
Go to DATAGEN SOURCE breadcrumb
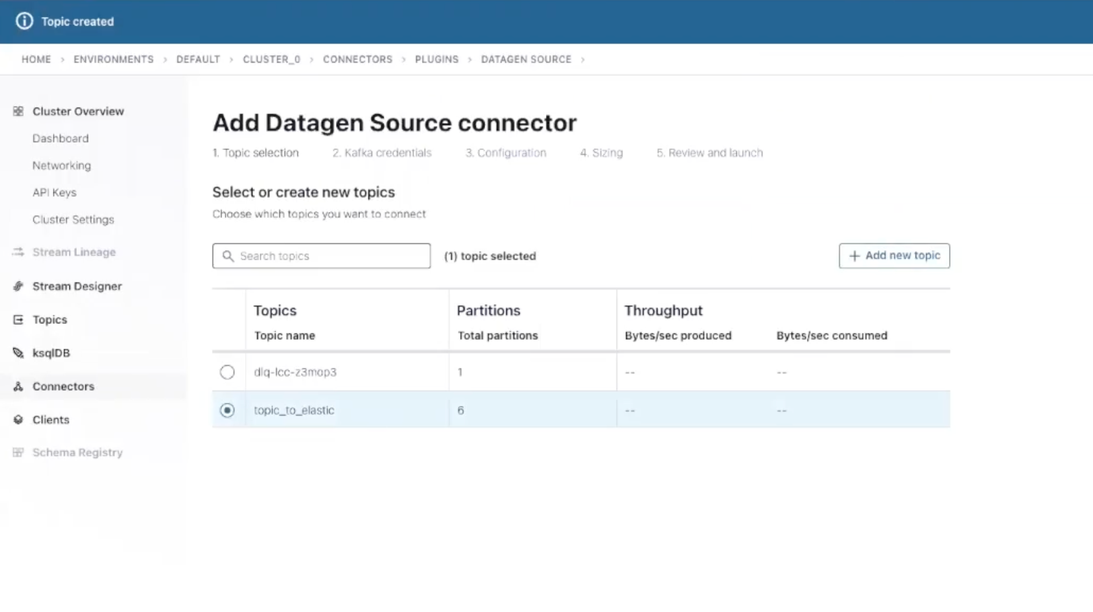pos(526,59)
